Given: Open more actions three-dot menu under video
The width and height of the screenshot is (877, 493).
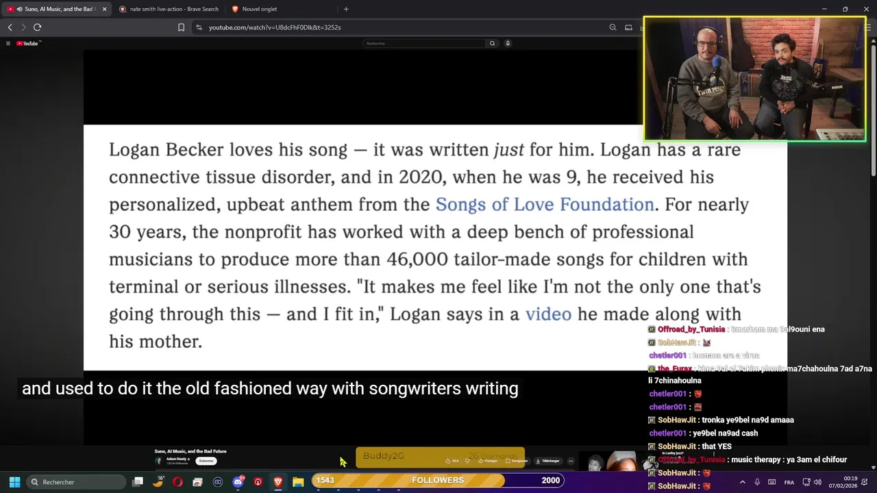Looking at the screenshot, I should [x=571, y=461].
